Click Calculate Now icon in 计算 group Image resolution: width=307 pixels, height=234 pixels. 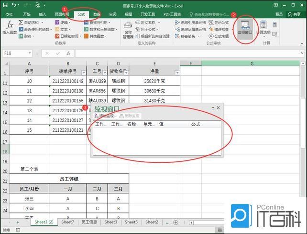point(274,25)
